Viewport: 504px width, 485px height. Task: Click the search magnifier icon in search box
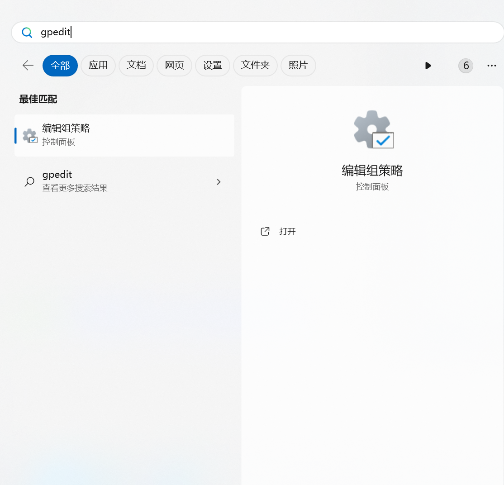(27, 33)
